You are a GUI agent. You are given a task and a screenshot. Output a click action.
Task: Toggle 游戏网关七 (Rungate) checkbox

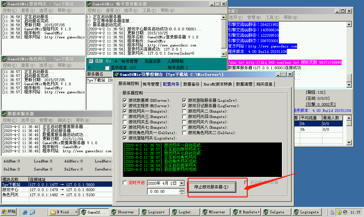point(125,127)
